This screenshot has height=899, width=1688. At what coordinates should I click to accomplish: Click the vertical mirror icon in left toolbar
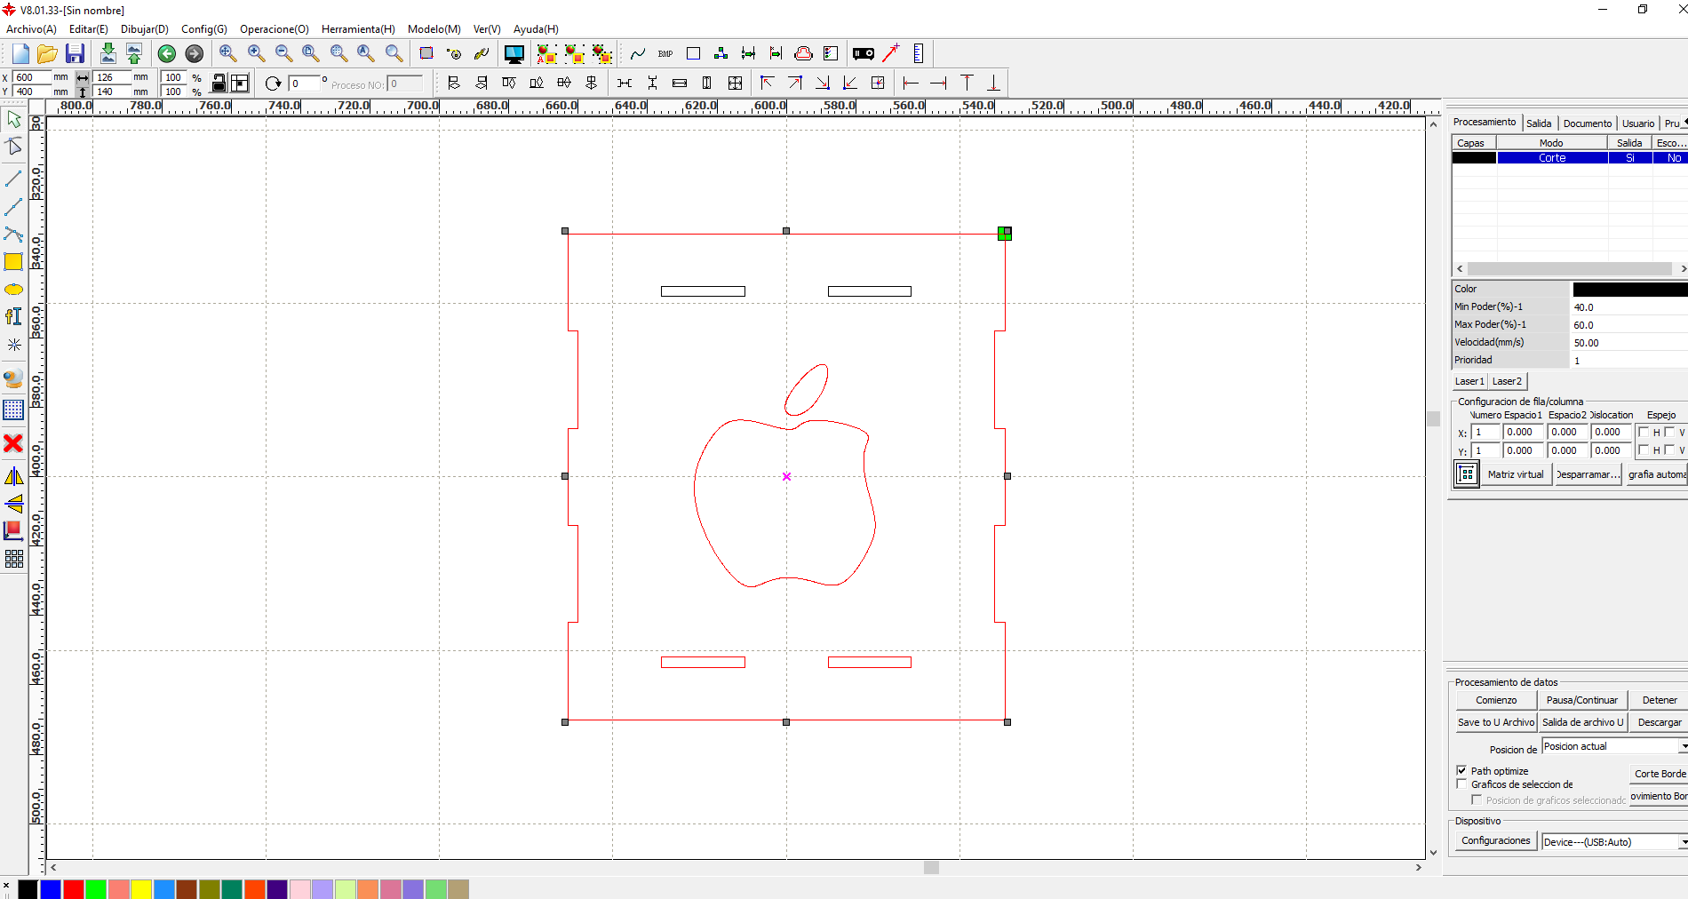(13, 504)
